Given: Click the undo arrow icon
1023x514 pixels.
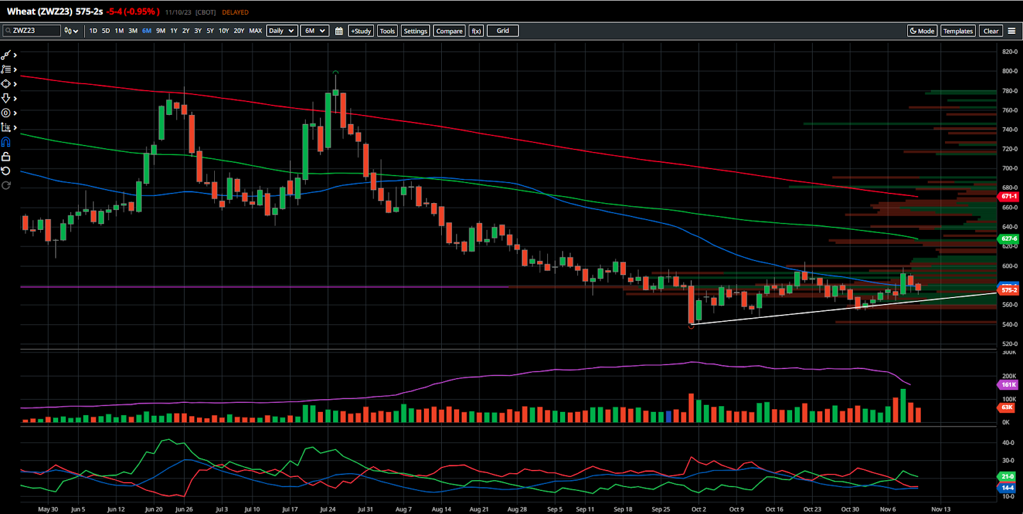Looking at the screenshot, I should pos(6,171).
